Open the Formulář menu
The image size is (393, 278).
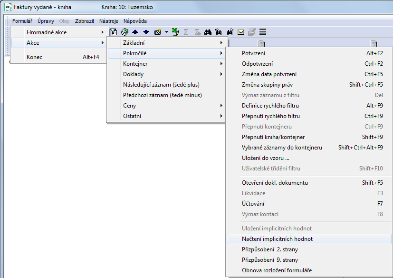22,21
